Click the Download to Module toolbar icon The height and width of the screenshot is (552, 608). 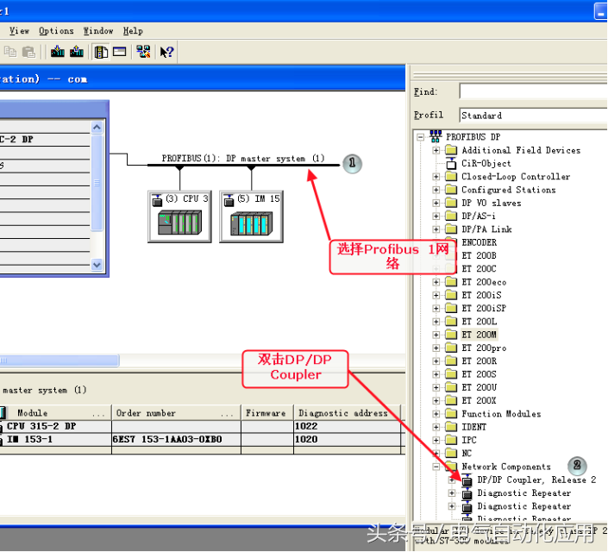58,53
